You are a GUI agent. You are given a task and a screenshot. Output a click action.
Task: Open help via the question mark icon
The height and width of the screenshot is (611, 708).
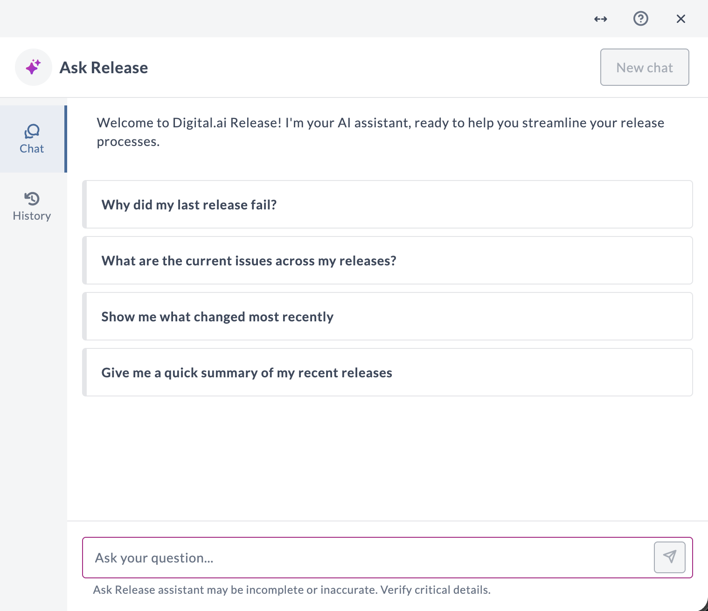[640, 19]
